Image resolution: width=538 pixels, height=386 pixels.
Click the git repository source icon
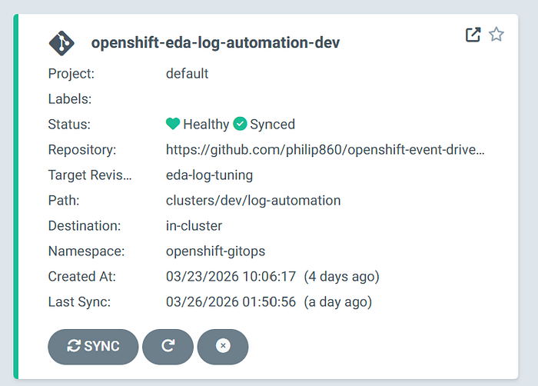point(61,43)
